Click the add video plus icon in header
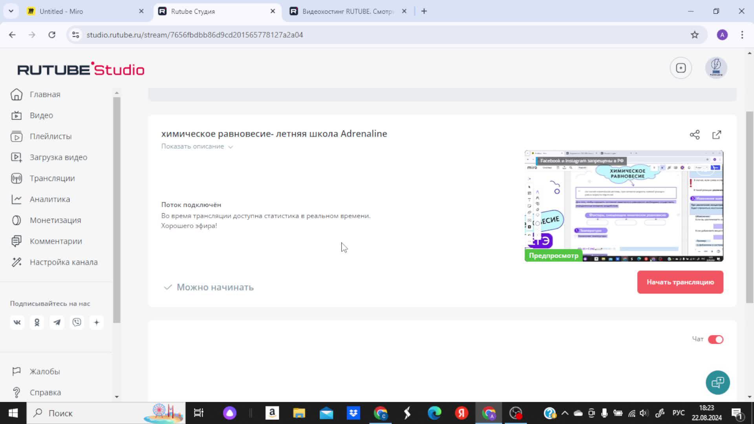Image resolution: width=754 pixels, height=424 pixels. [681, 68]
